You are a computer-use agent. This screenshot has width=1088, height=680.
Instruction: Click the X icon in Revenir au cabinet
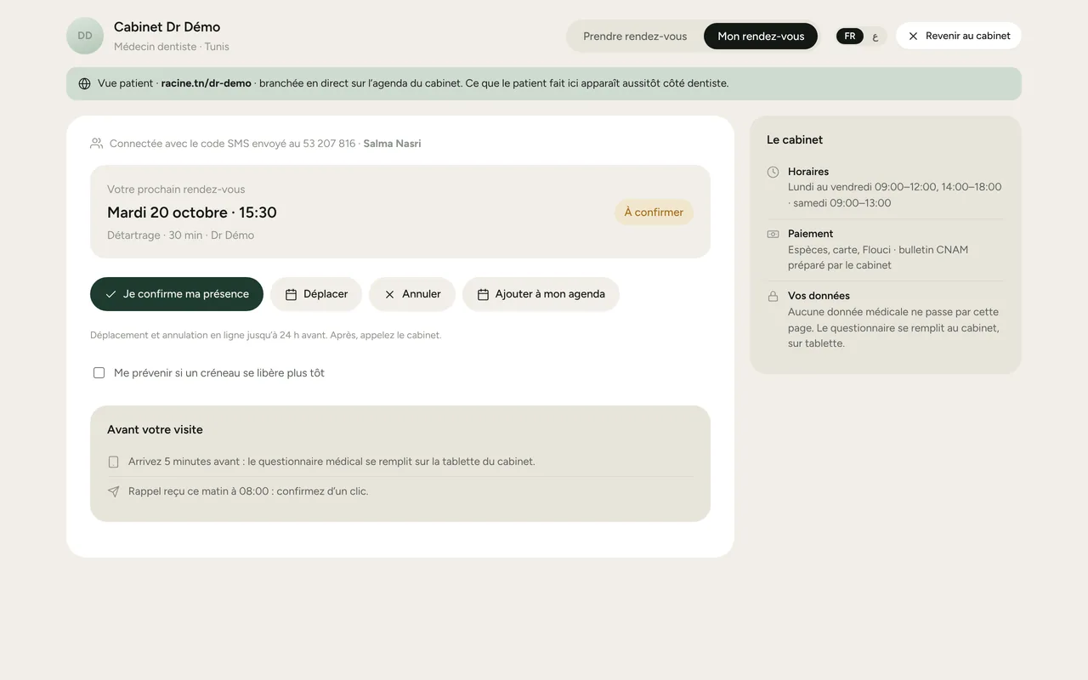tap(913, 36)
